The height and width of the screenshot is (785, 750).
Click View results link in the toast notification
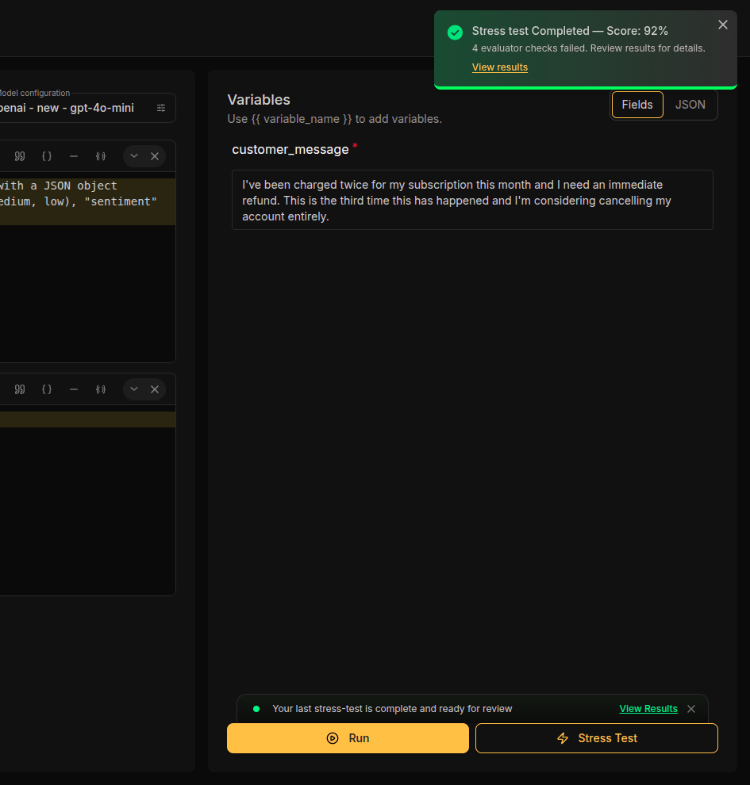[x=499, y=67]
